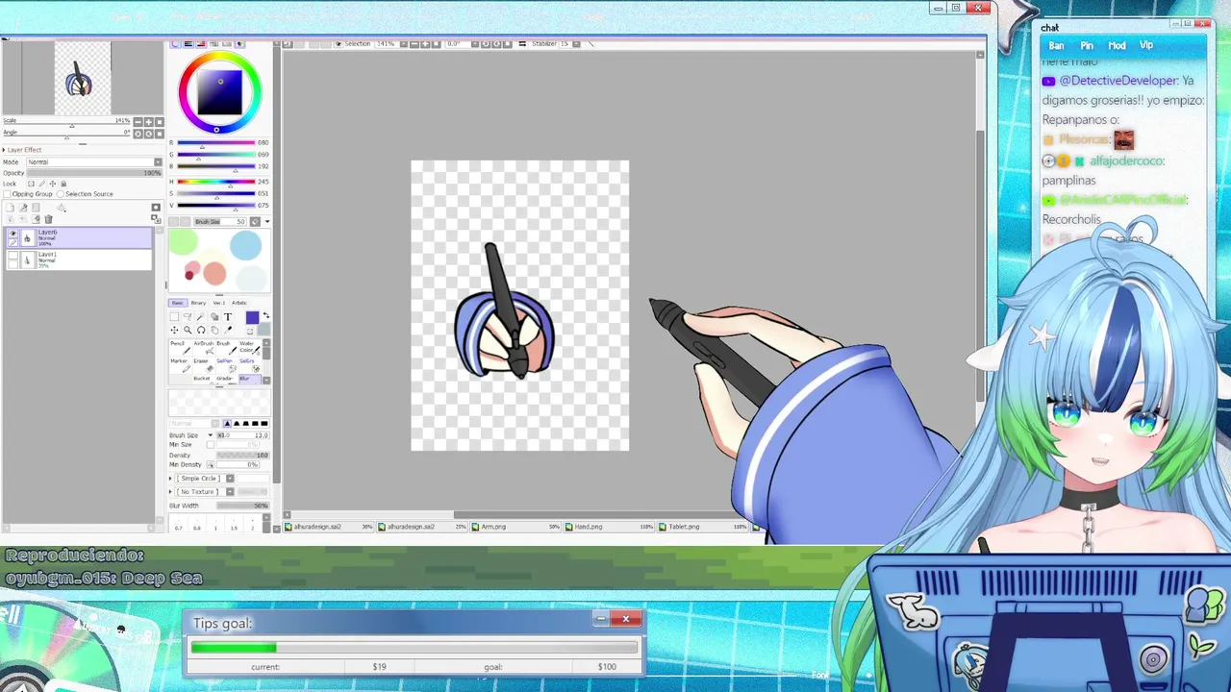Choose the Pencil brush

point(179,347)
